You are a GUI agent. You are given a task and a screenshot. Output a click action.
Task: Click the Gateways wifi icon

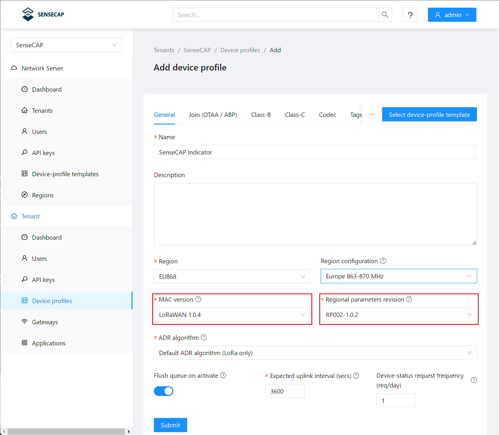click(25, 322)
